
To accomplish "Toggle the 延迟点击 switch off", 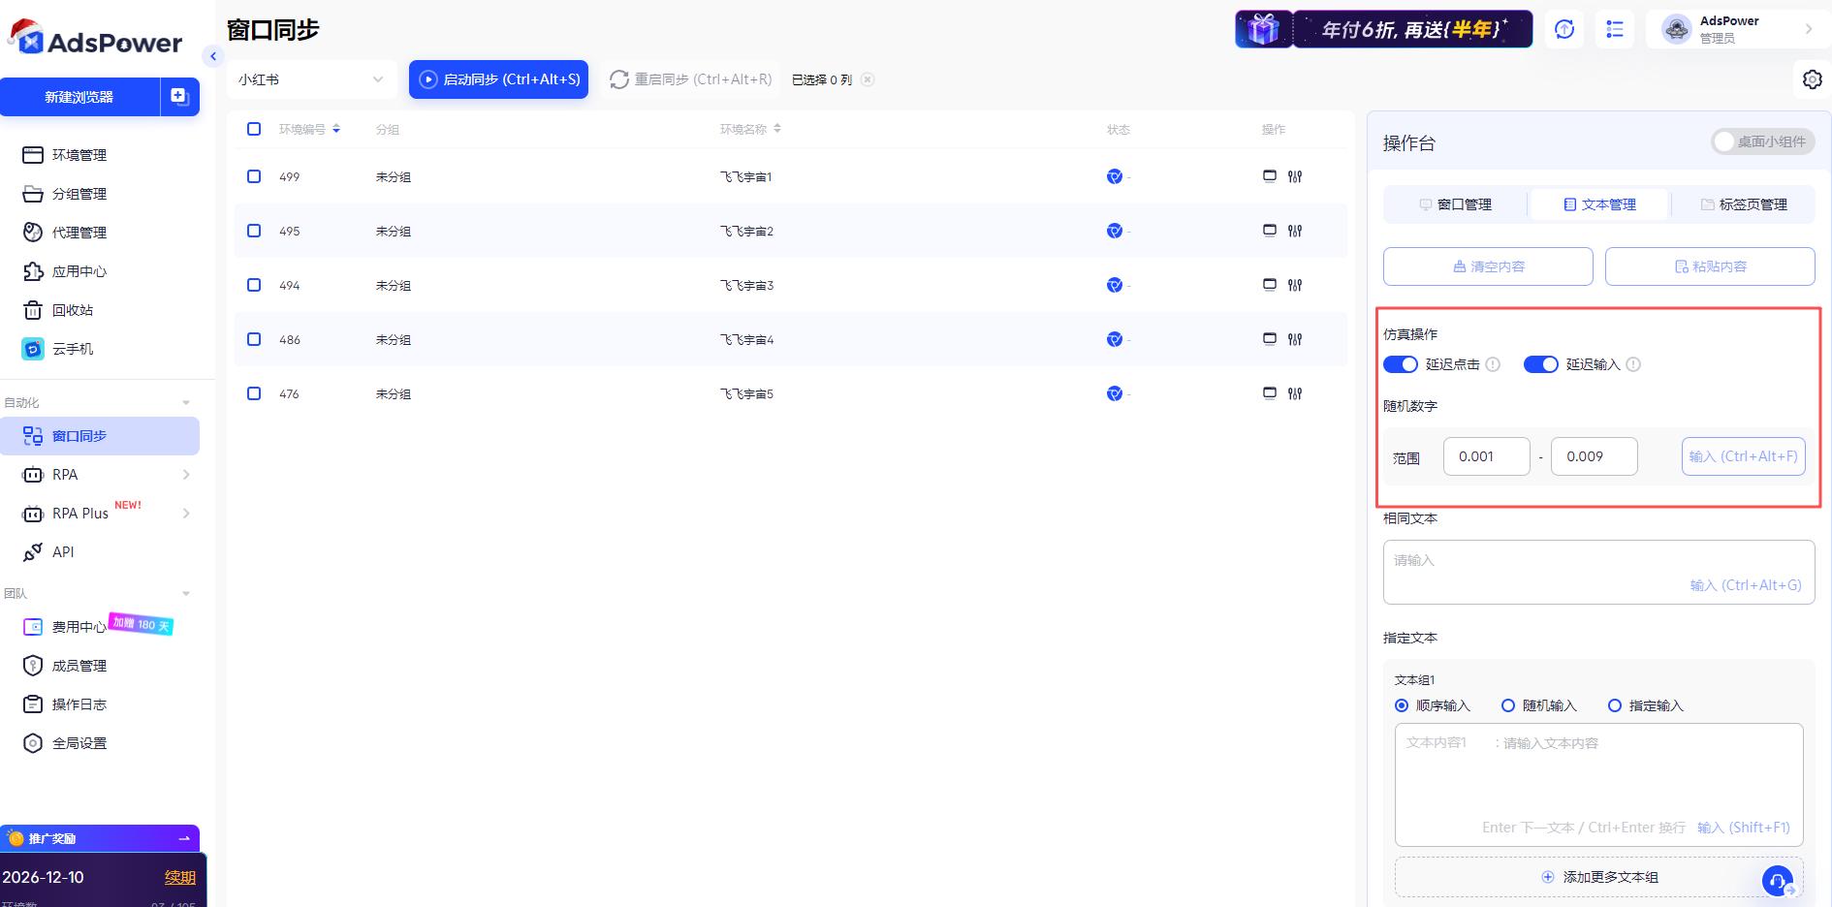I will pyautogui.click(x=1401, y=364).
